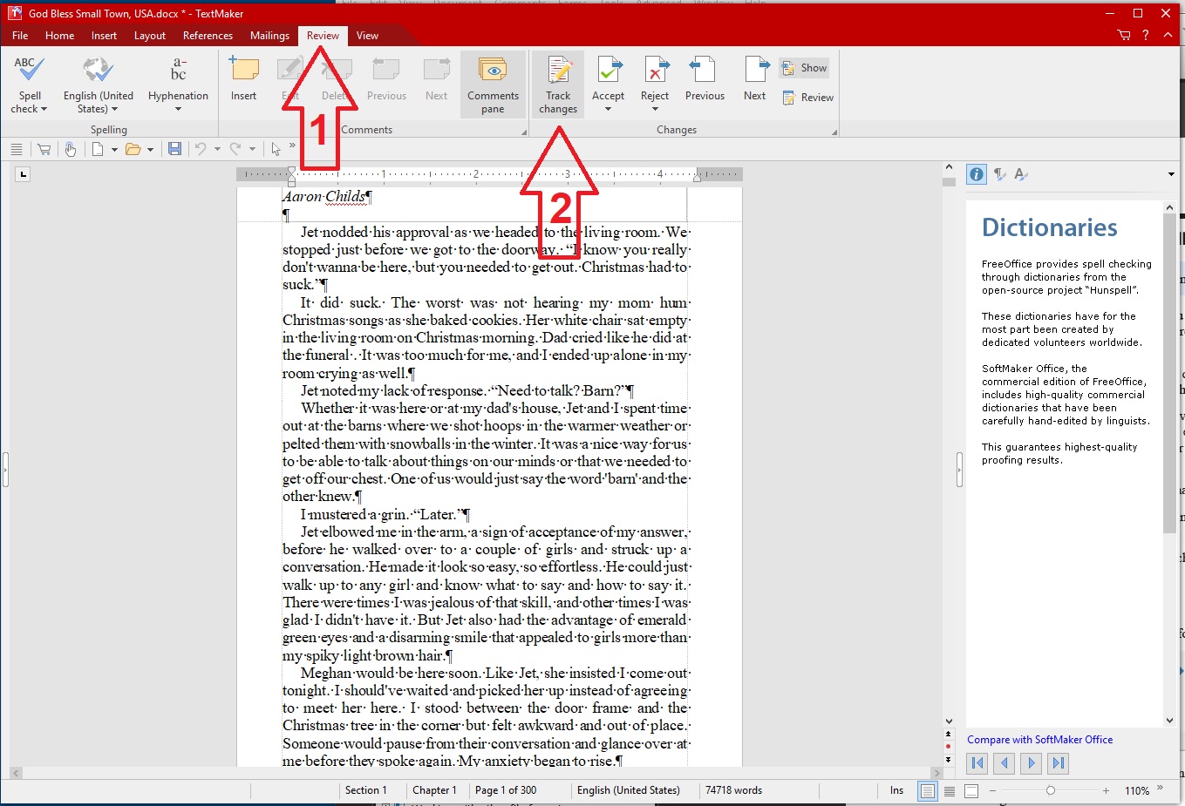This screenshot has height=806, width=1185.
Task: Select the info icon in sidebar
Action: [977, 174]
